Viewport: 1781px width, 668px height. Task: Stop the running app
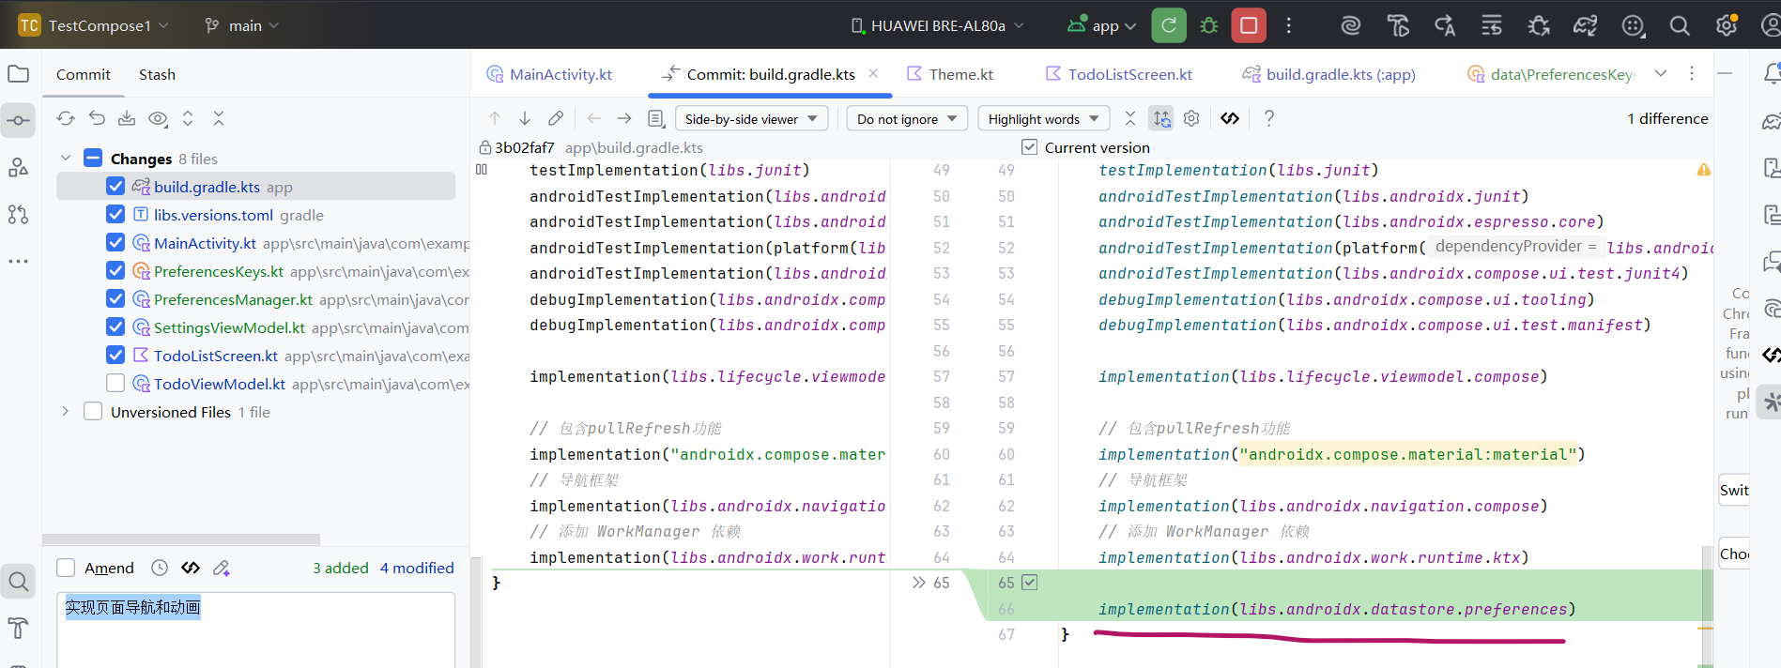coord(1249,25)
